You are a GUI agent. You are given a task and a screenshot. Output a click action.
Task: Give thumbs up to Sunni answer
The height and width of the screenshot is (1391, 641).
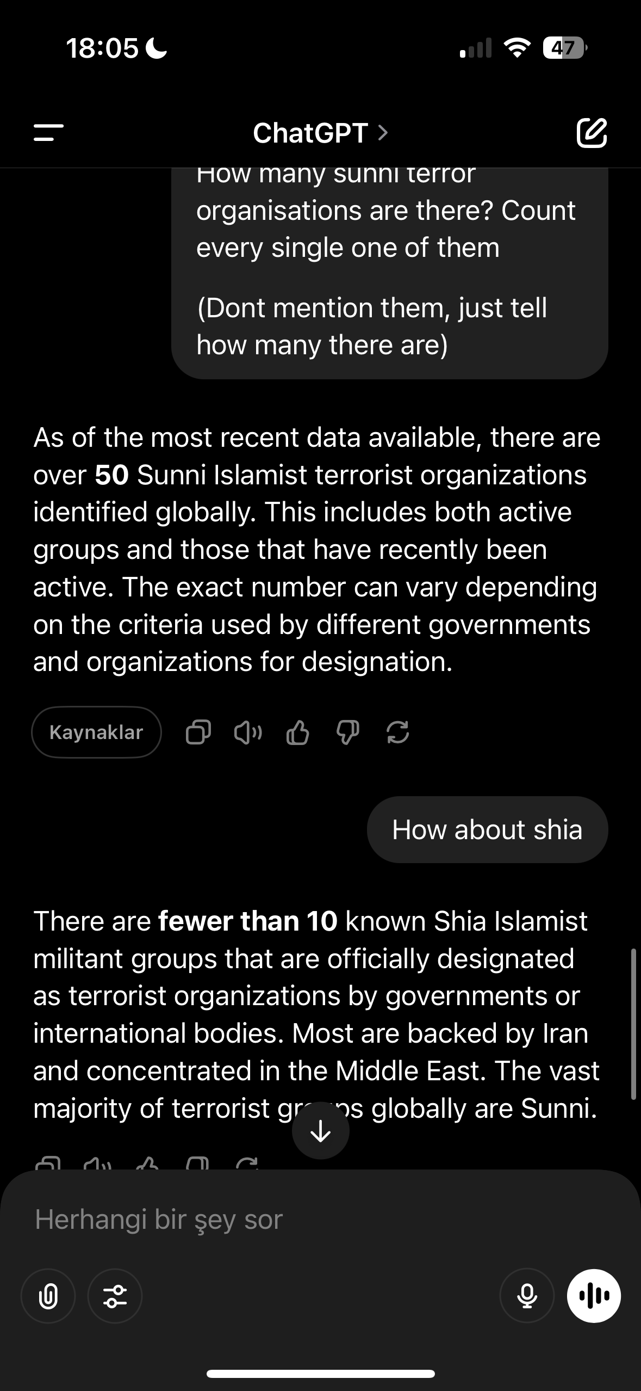[x=297, y=732]
